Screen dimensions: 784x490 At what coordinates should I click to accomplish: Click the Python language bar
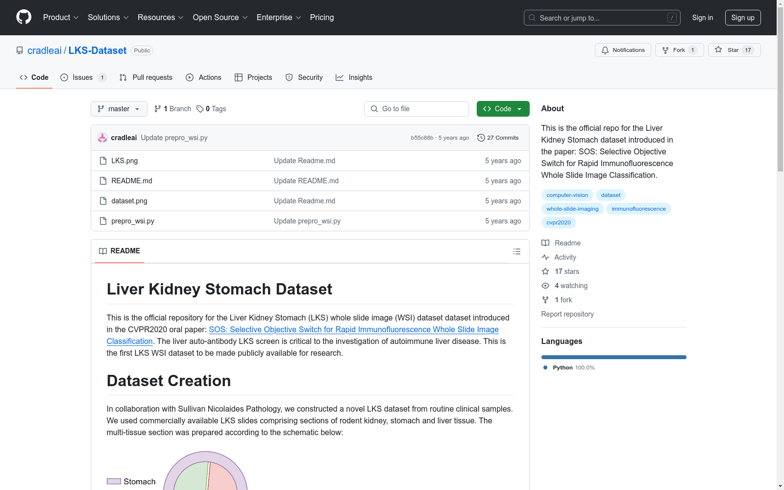point(614,357)
